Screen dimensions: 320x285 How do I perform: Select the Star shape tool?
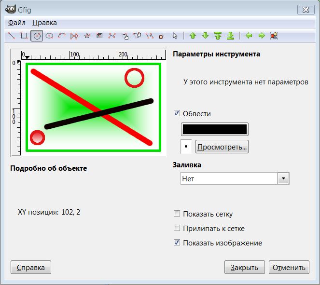point(87,36)
